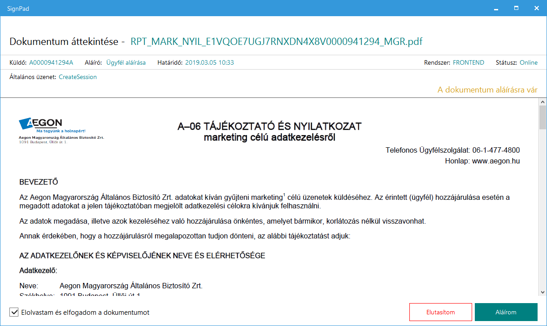Close the SignPad window
Viewport: 547px width, 326px height.
(536, 9)
